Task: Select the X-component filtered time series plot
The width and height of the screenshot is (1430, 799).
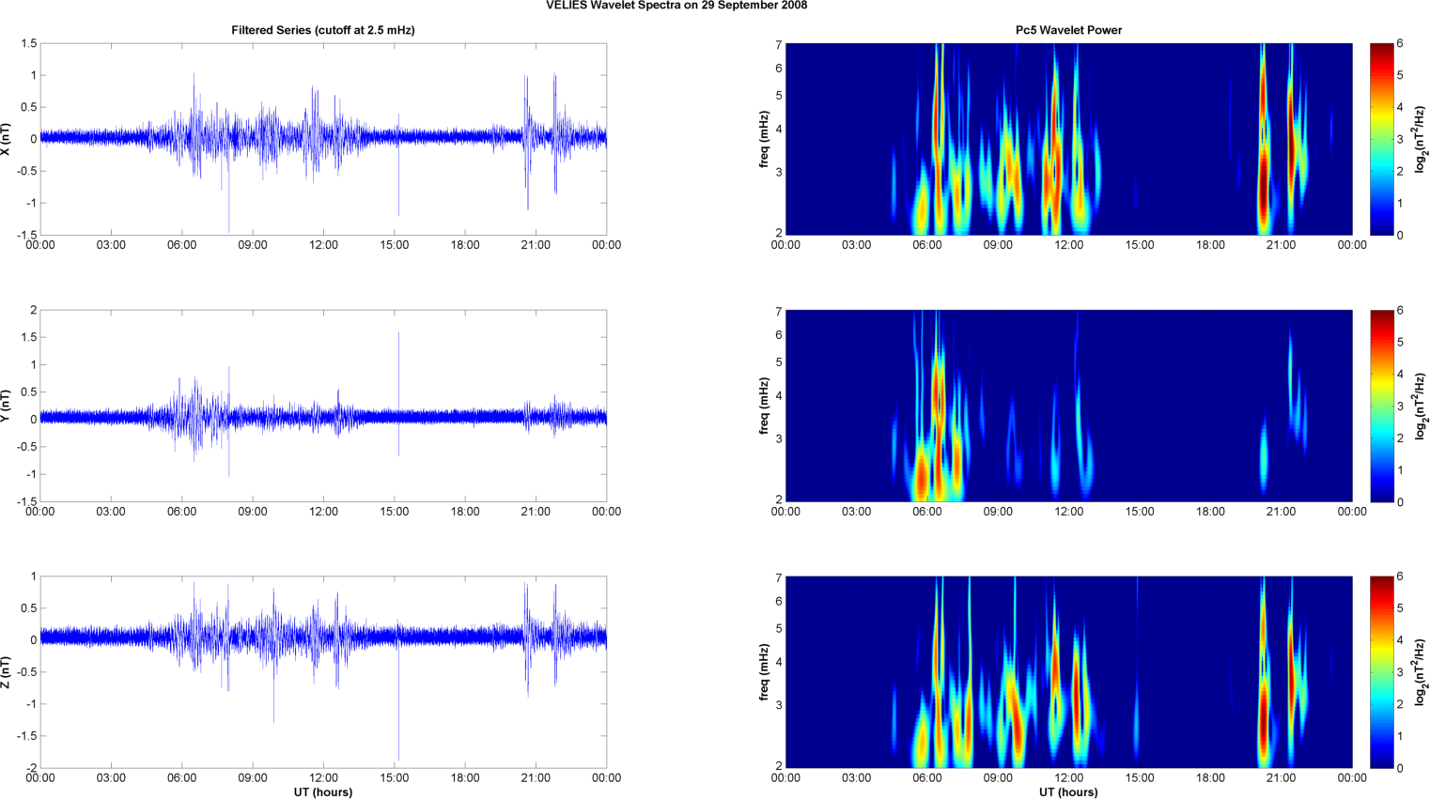Action: coord(323,139)
